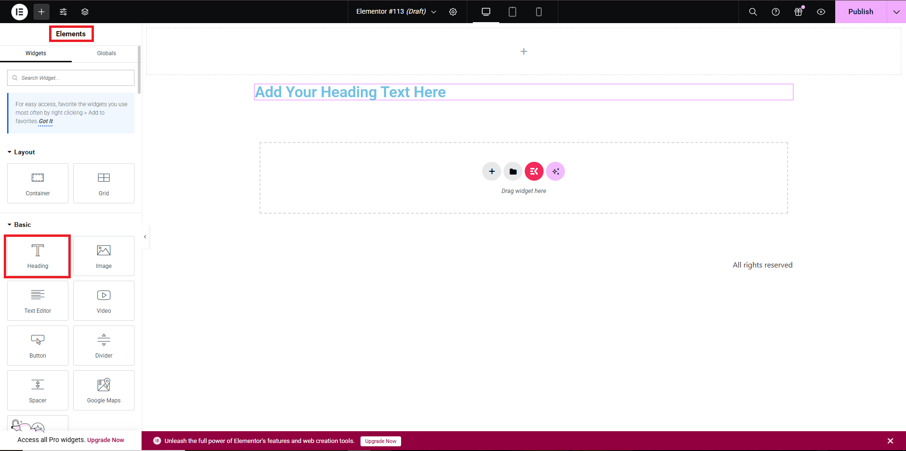Image resolution: width=906 pixels, height=451 pixels.
Task: Select the Video widget
Action: [104, 301]
